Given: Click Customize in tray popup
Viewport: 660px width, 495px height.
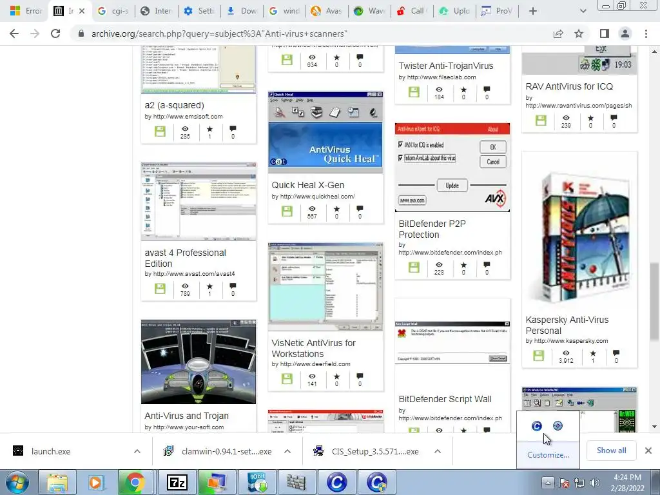Looking at the screenshot, I should (x=548, y=455).
